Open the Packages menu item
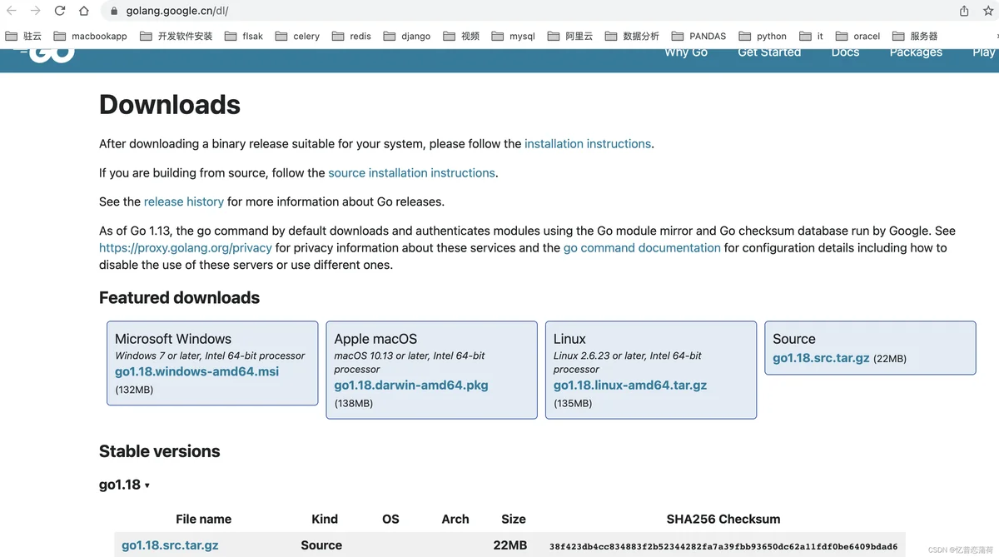Viewport: 999px width, 557px height. [916, 52]
